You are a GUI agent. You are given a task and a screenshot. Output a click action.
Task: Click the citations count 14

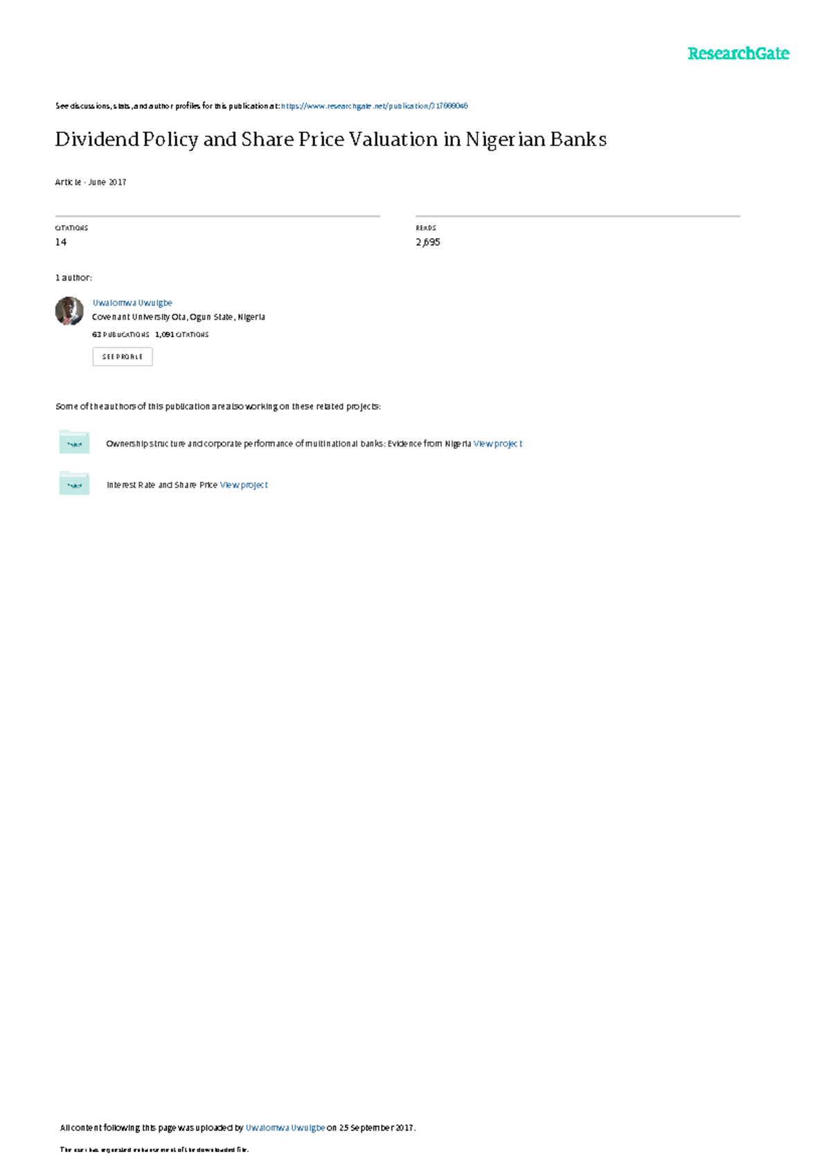(x=61, y=242)
